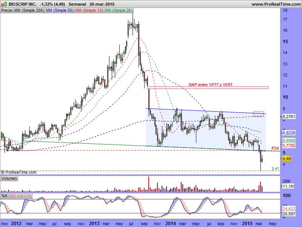This screenshot has height=227, width=302.
Task: Click the 3,41 support level label
Action: [275, 169]
